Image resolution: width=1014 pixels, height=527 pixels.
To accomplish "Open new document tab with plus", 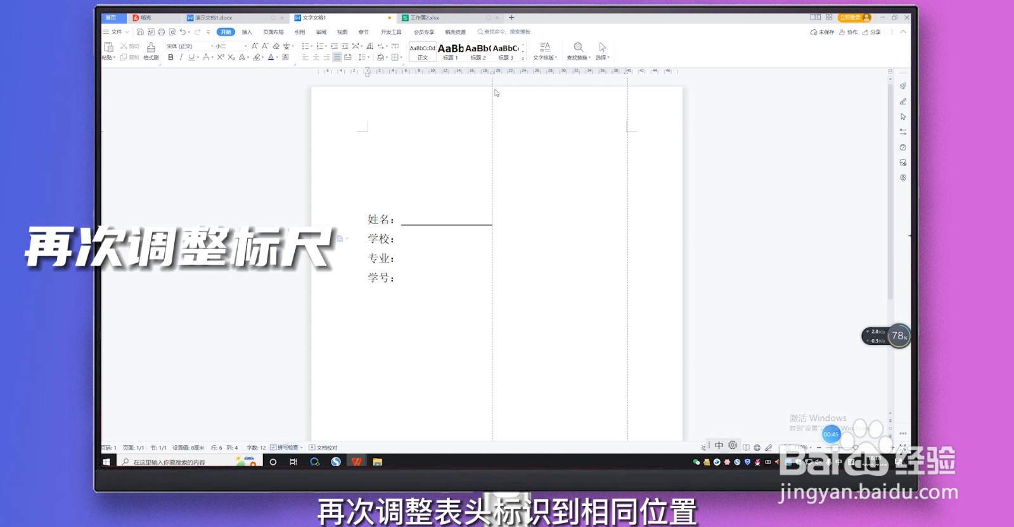I will pos(511,18).
